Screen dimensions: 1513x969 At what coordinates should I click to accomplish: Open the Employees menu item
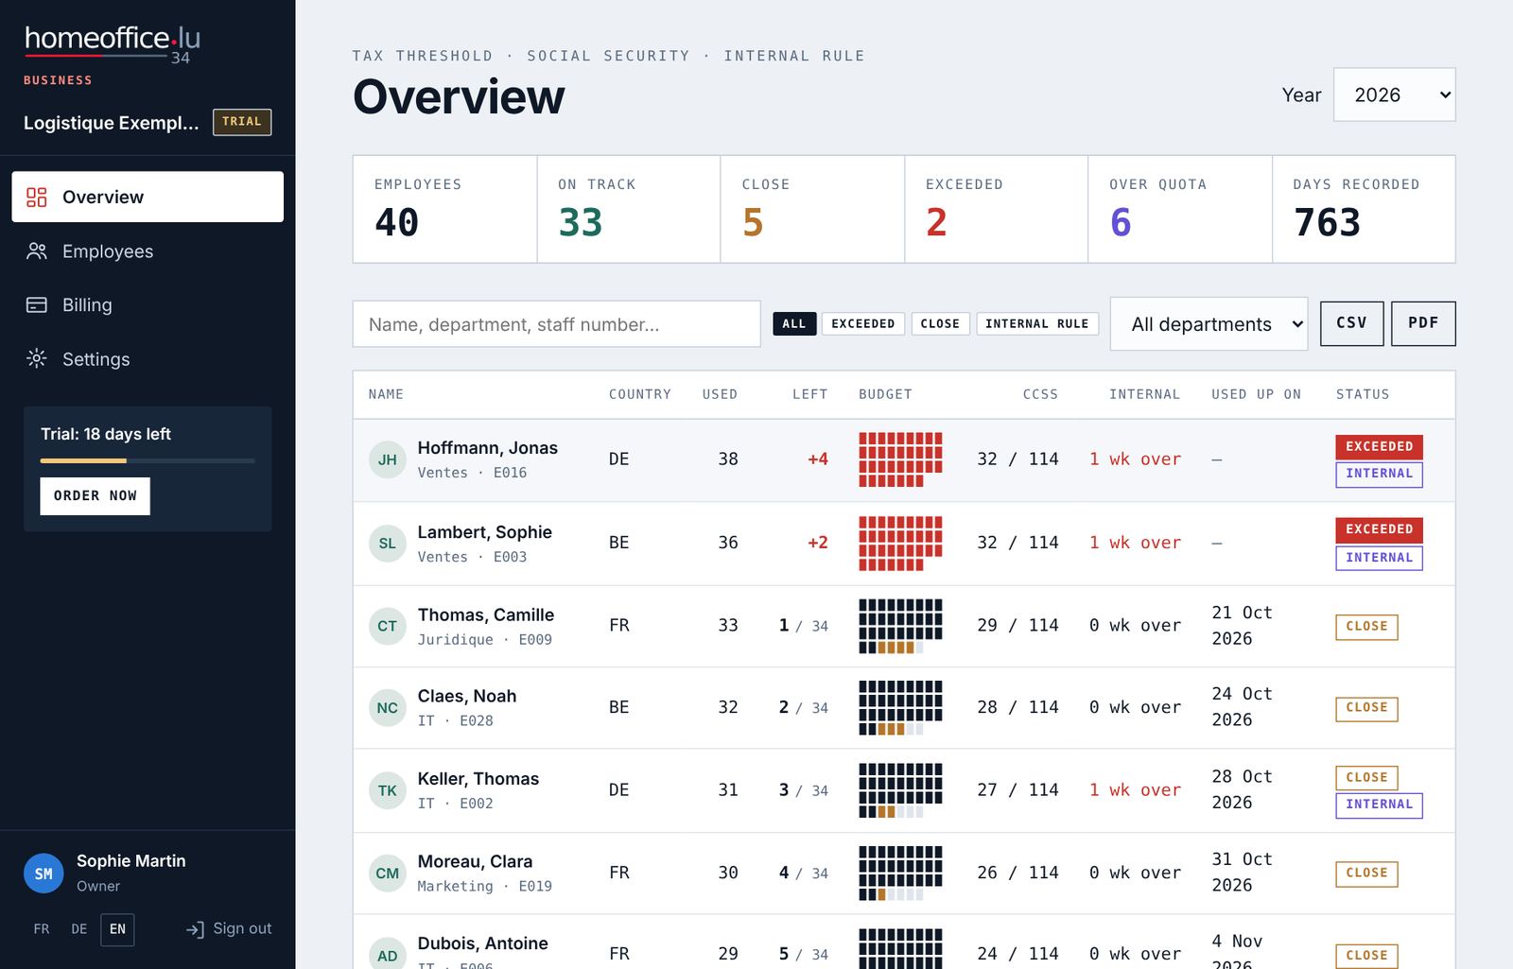click(148, 251)
